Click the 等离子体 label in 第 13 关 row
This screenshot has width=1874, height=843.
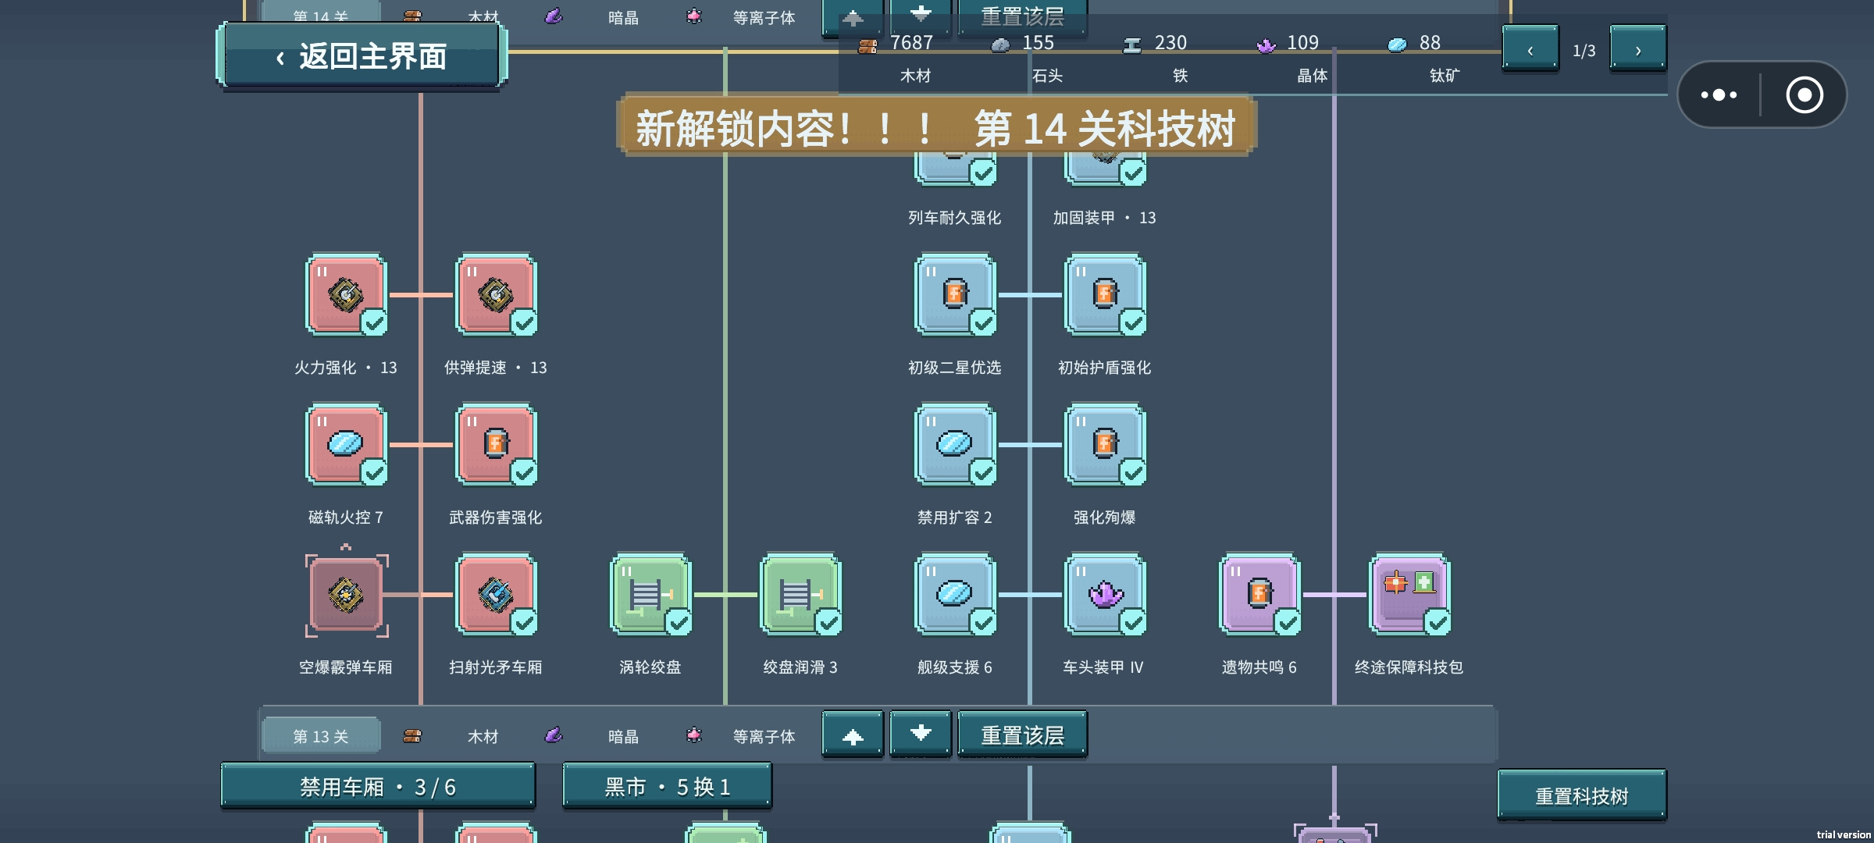tap(764, 736)
